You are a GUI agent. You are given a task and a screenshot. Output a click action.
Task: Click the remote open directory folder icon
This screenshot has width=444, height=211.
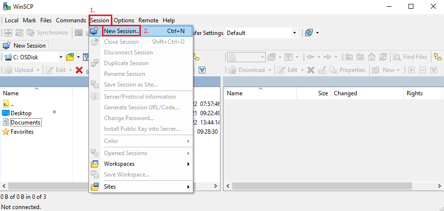click(272, 57)
